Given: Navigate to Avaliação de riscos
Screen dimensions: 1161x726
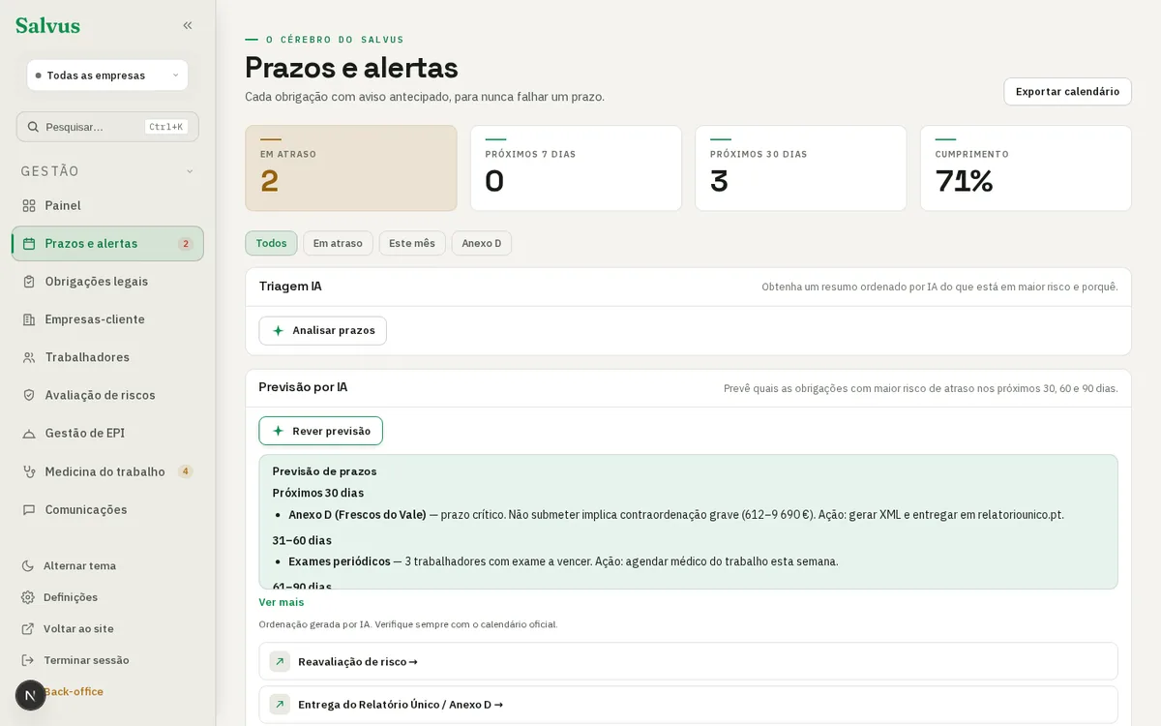Looking at the screenshot, I should (107, 395).
